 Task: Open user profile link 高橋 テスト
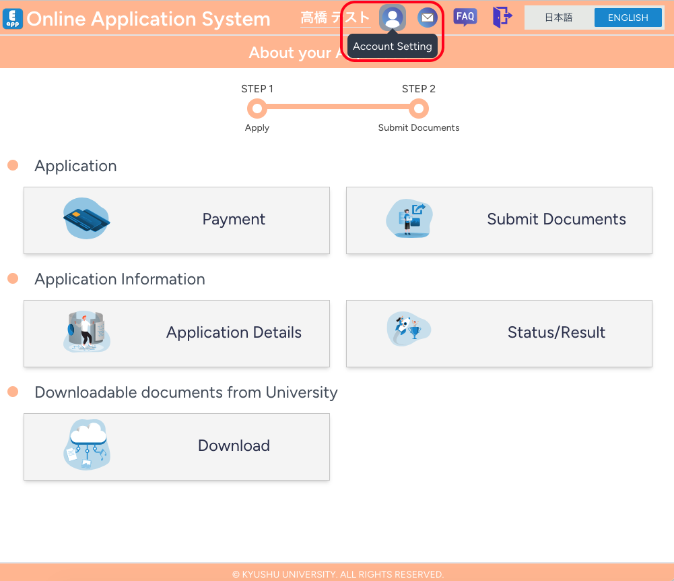click(335, 18)
